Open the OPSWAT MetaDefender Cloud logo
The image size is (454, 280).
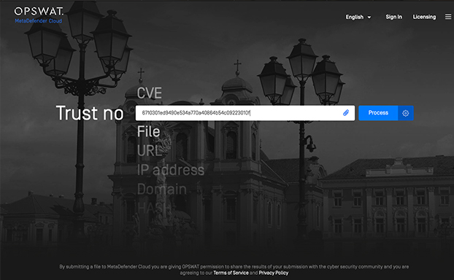(x=39, y=15)
